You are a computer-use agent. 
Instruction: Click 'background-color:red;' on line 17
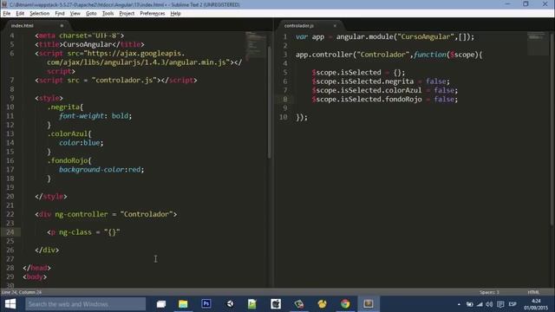tap(101, 170)
